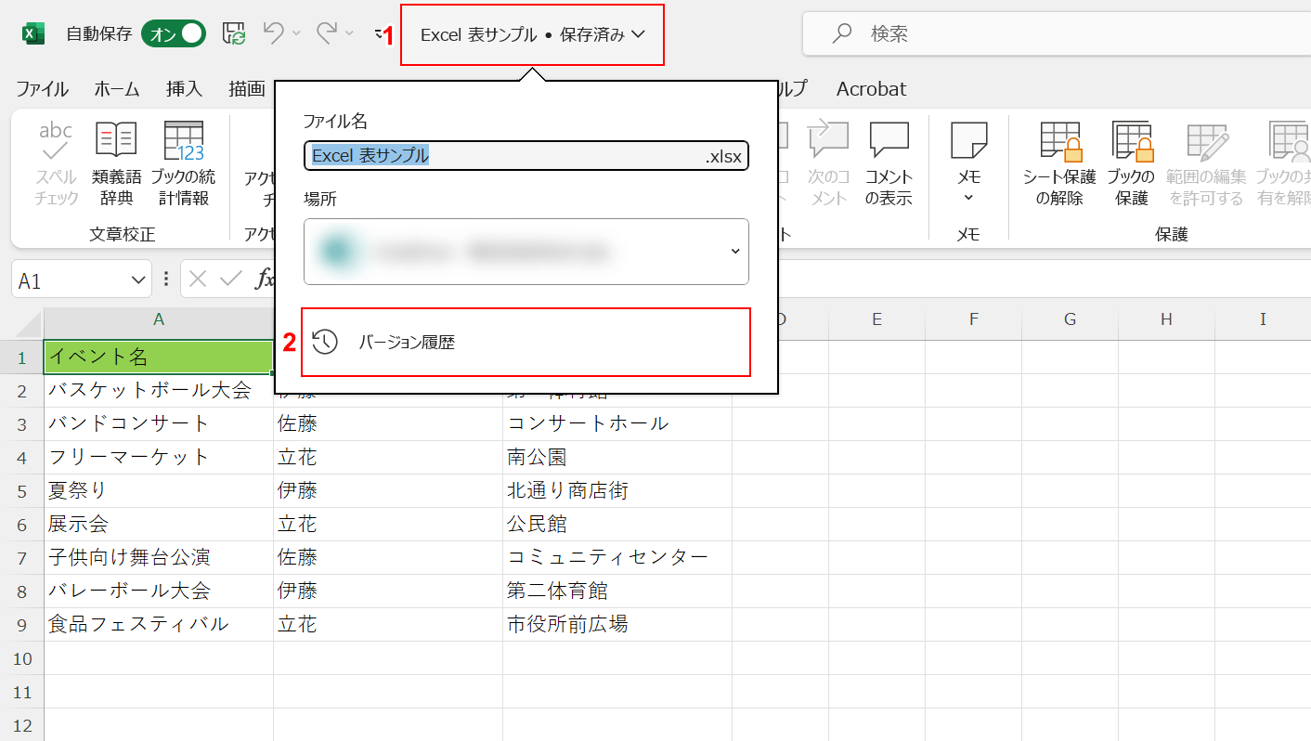The height and width of the screenshot is (741, 1311).
Task: Click formula bar cancel X icon
Action: (x=198, y=279)
